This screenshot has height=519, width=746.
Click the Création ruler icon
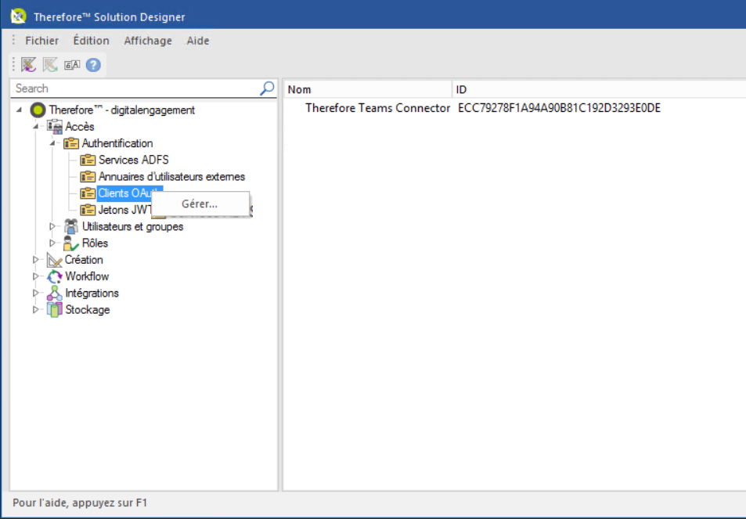[55, 260]
